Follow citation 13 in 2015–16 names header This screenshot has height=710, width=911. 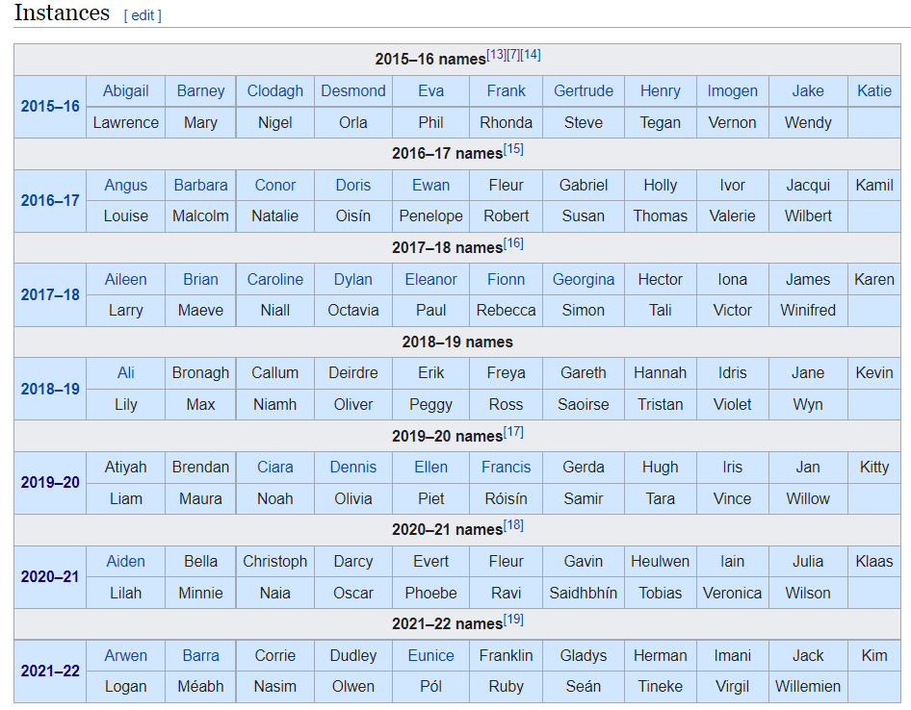[x=496, y=55]
